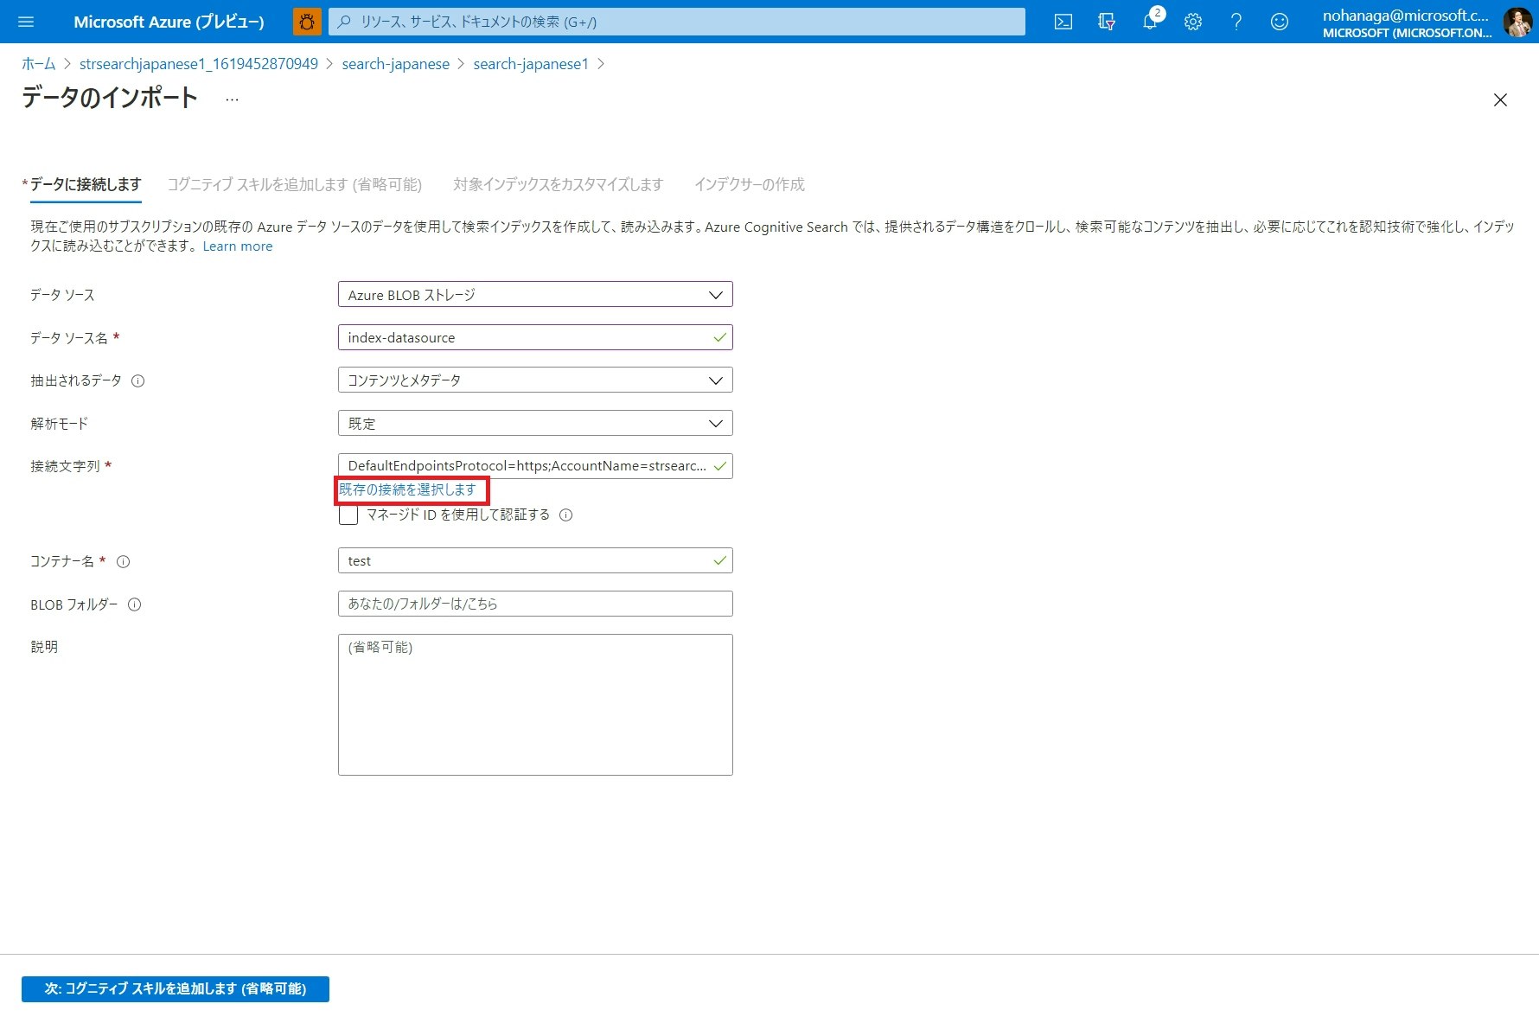Select the データに接続します tab
The image size is (1539, 1023).
[x=85, y=184]
